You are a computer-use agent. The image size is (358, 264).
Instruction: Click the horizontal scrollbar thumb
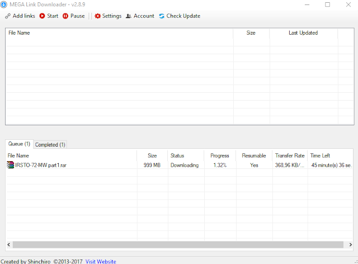pyautogui.click(x=178, y=244)
